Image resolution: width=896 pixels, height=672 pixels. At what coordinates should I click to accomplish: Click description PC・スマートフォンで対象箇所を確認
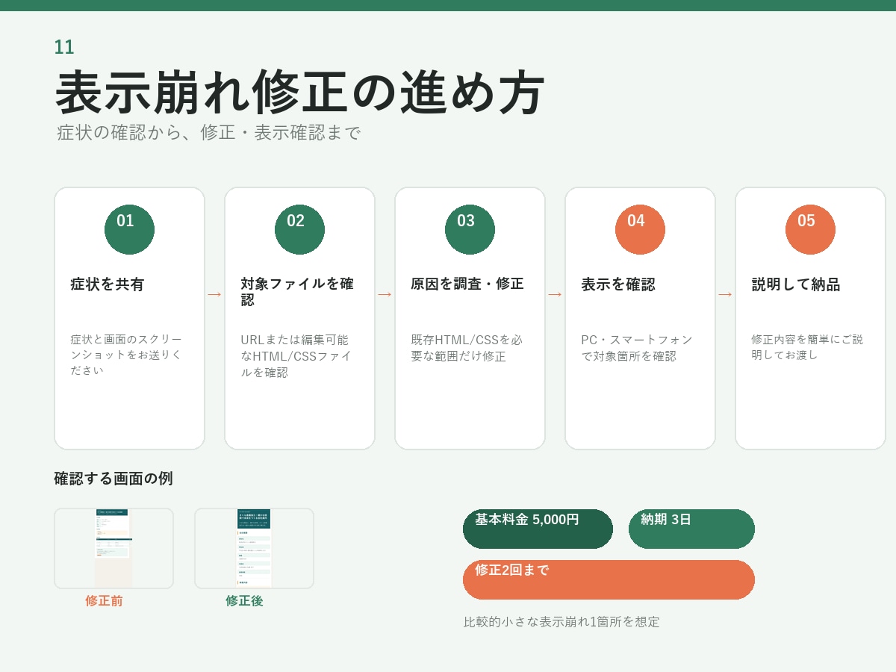(637, 348)
